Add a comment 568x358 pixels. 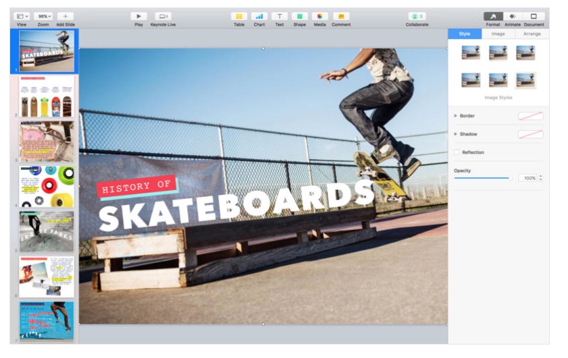coord(341,16)
